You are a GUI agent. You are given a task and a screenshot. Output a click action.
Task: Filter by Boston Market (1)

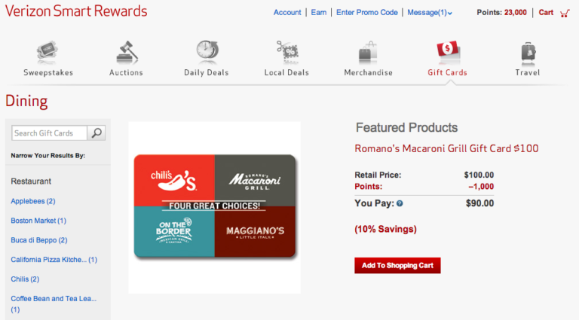(38, 221)
